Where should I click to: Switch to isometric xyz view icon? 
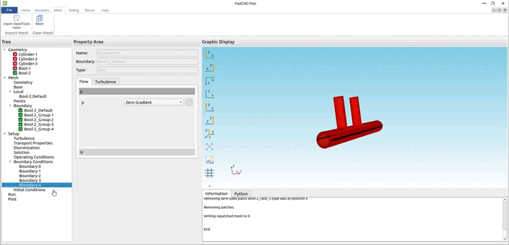209,133
